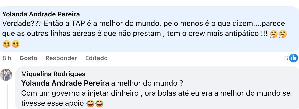Click the first laughing-tears emoji in reply
This screenshot has width=299, height=109.
(90, 103)
